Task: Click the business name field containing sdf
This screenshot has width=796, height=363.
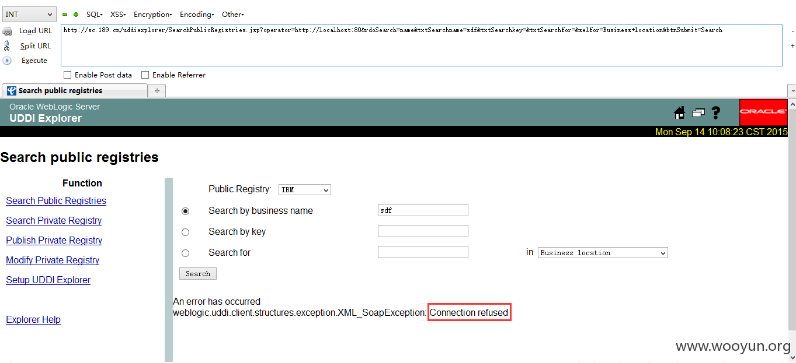Action: pos(423,210)
